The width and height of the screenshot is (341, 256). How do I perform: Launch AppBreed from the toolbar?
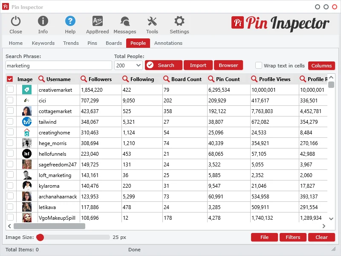98,21
